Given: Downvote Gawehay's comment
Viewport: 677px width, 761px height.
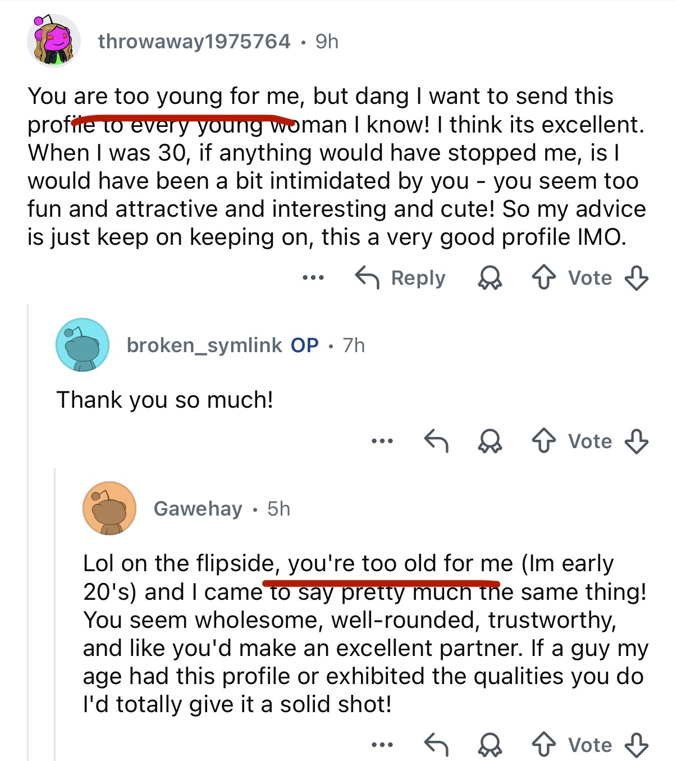Looking at the screenshot, I should [x=637, y=745].
